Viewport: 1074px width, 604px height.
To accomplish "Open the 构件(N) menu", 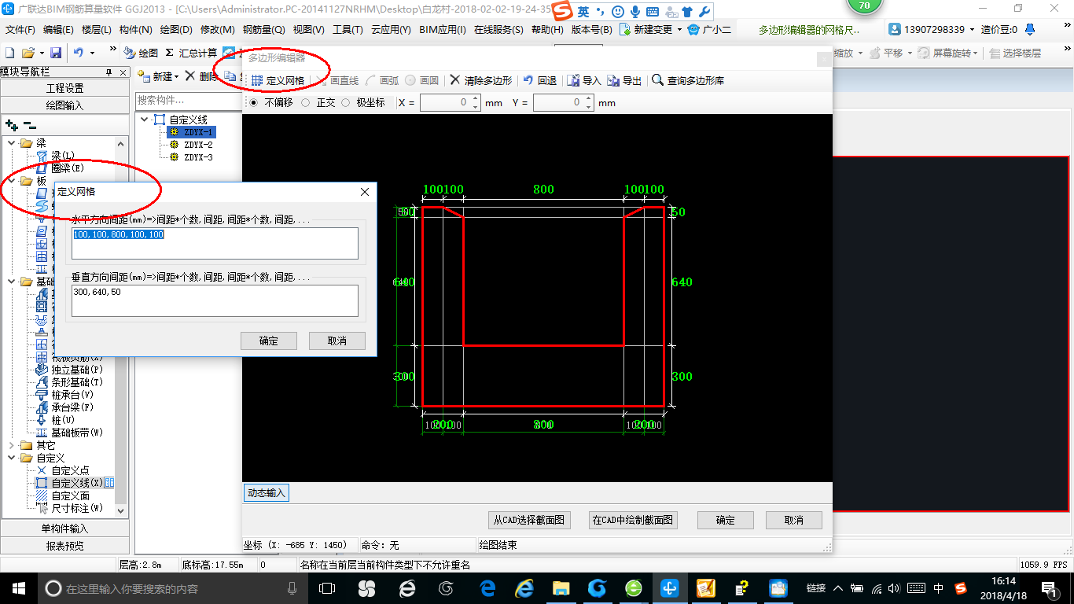I will 136,29.
